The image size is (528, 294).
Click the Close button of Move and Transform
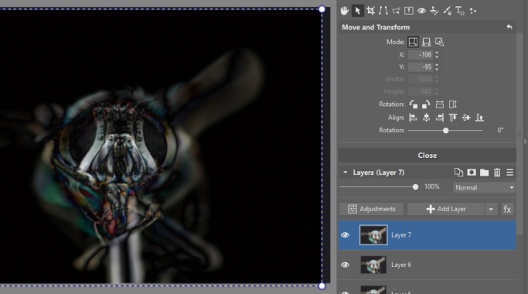pyautogui.click(x=428, y=156)
